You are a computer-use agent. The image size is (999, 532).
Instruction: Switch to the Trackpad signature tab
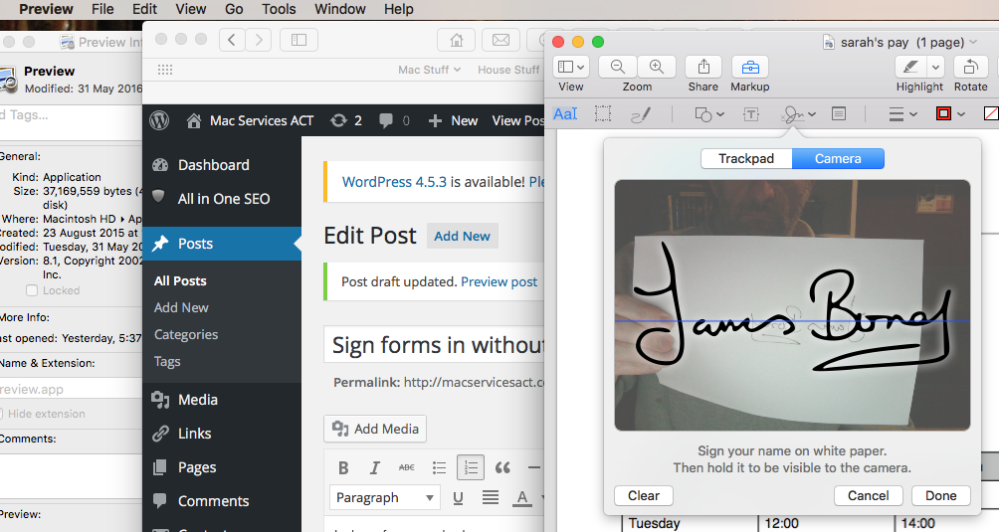pos(746,158)
